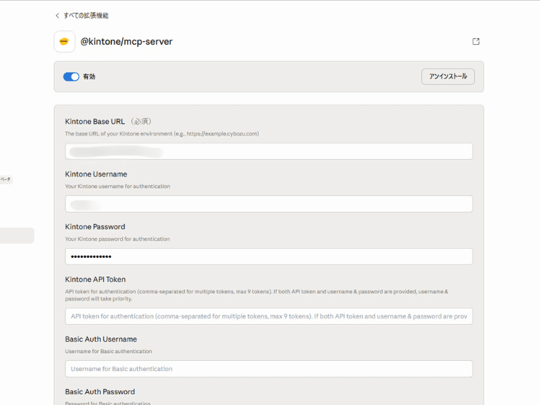Click the Basic Auth Password label
540x405 pixels.
[99, 391]
